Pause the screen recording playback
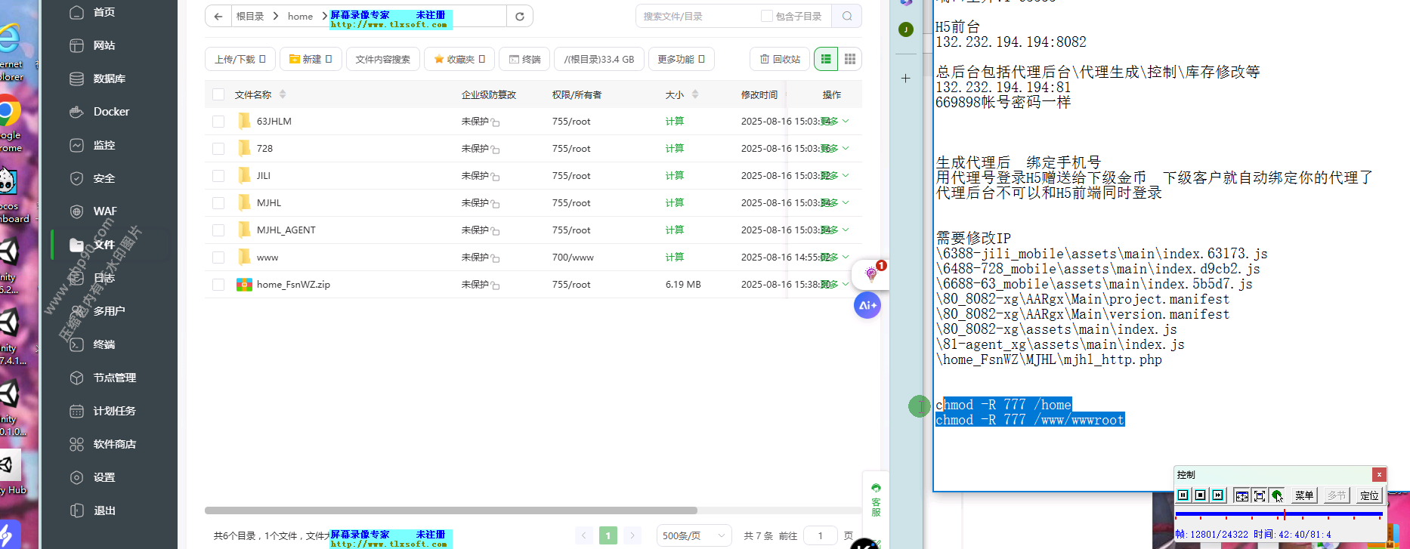The height and width of the screenshot is (549, 1410). click(1183, 495)
